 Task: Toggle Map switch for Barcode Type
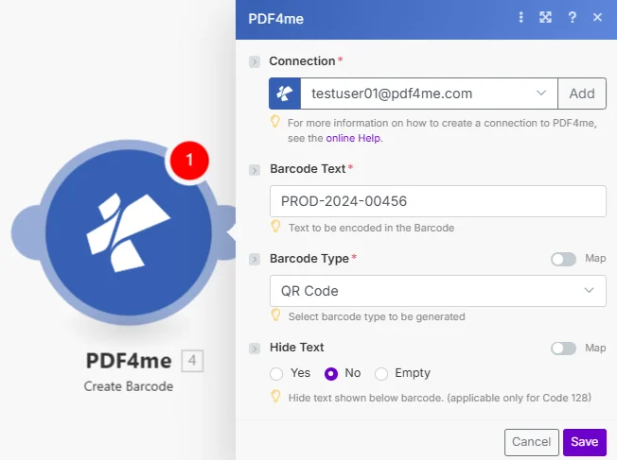(x=563, y=259)
